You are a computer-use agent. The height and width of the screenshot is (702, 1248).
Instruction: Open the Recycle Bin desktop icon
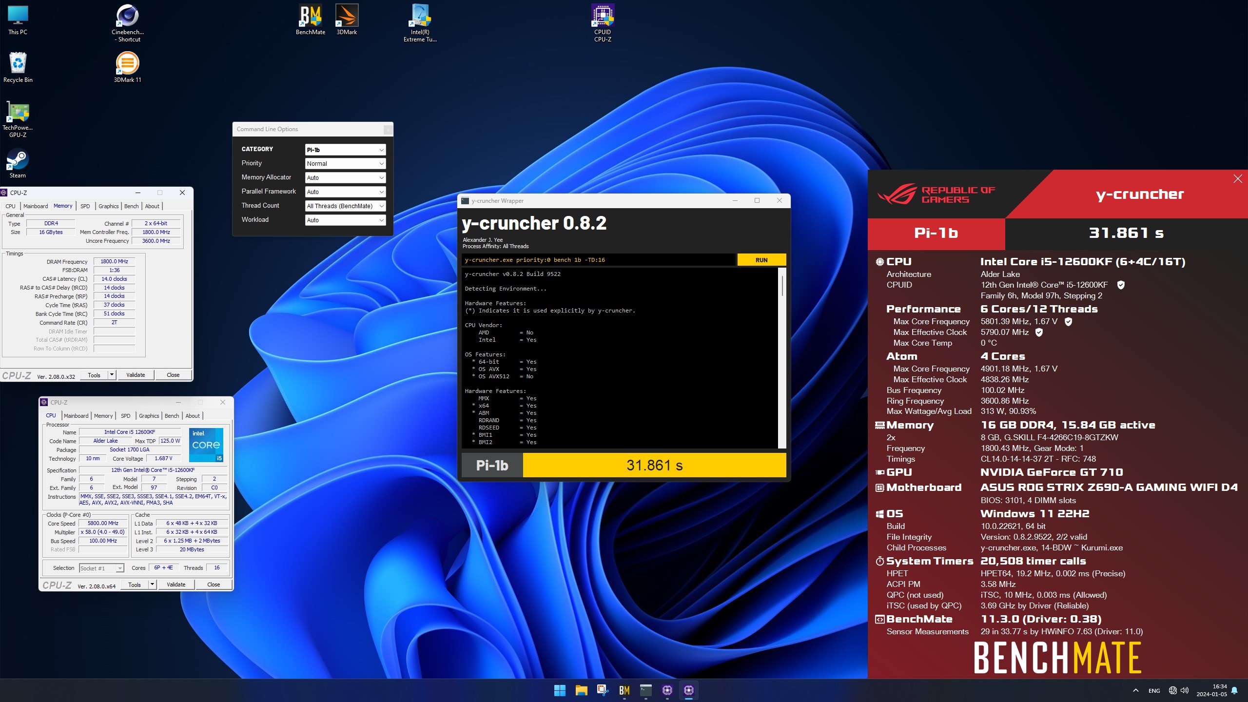[18, 67]
